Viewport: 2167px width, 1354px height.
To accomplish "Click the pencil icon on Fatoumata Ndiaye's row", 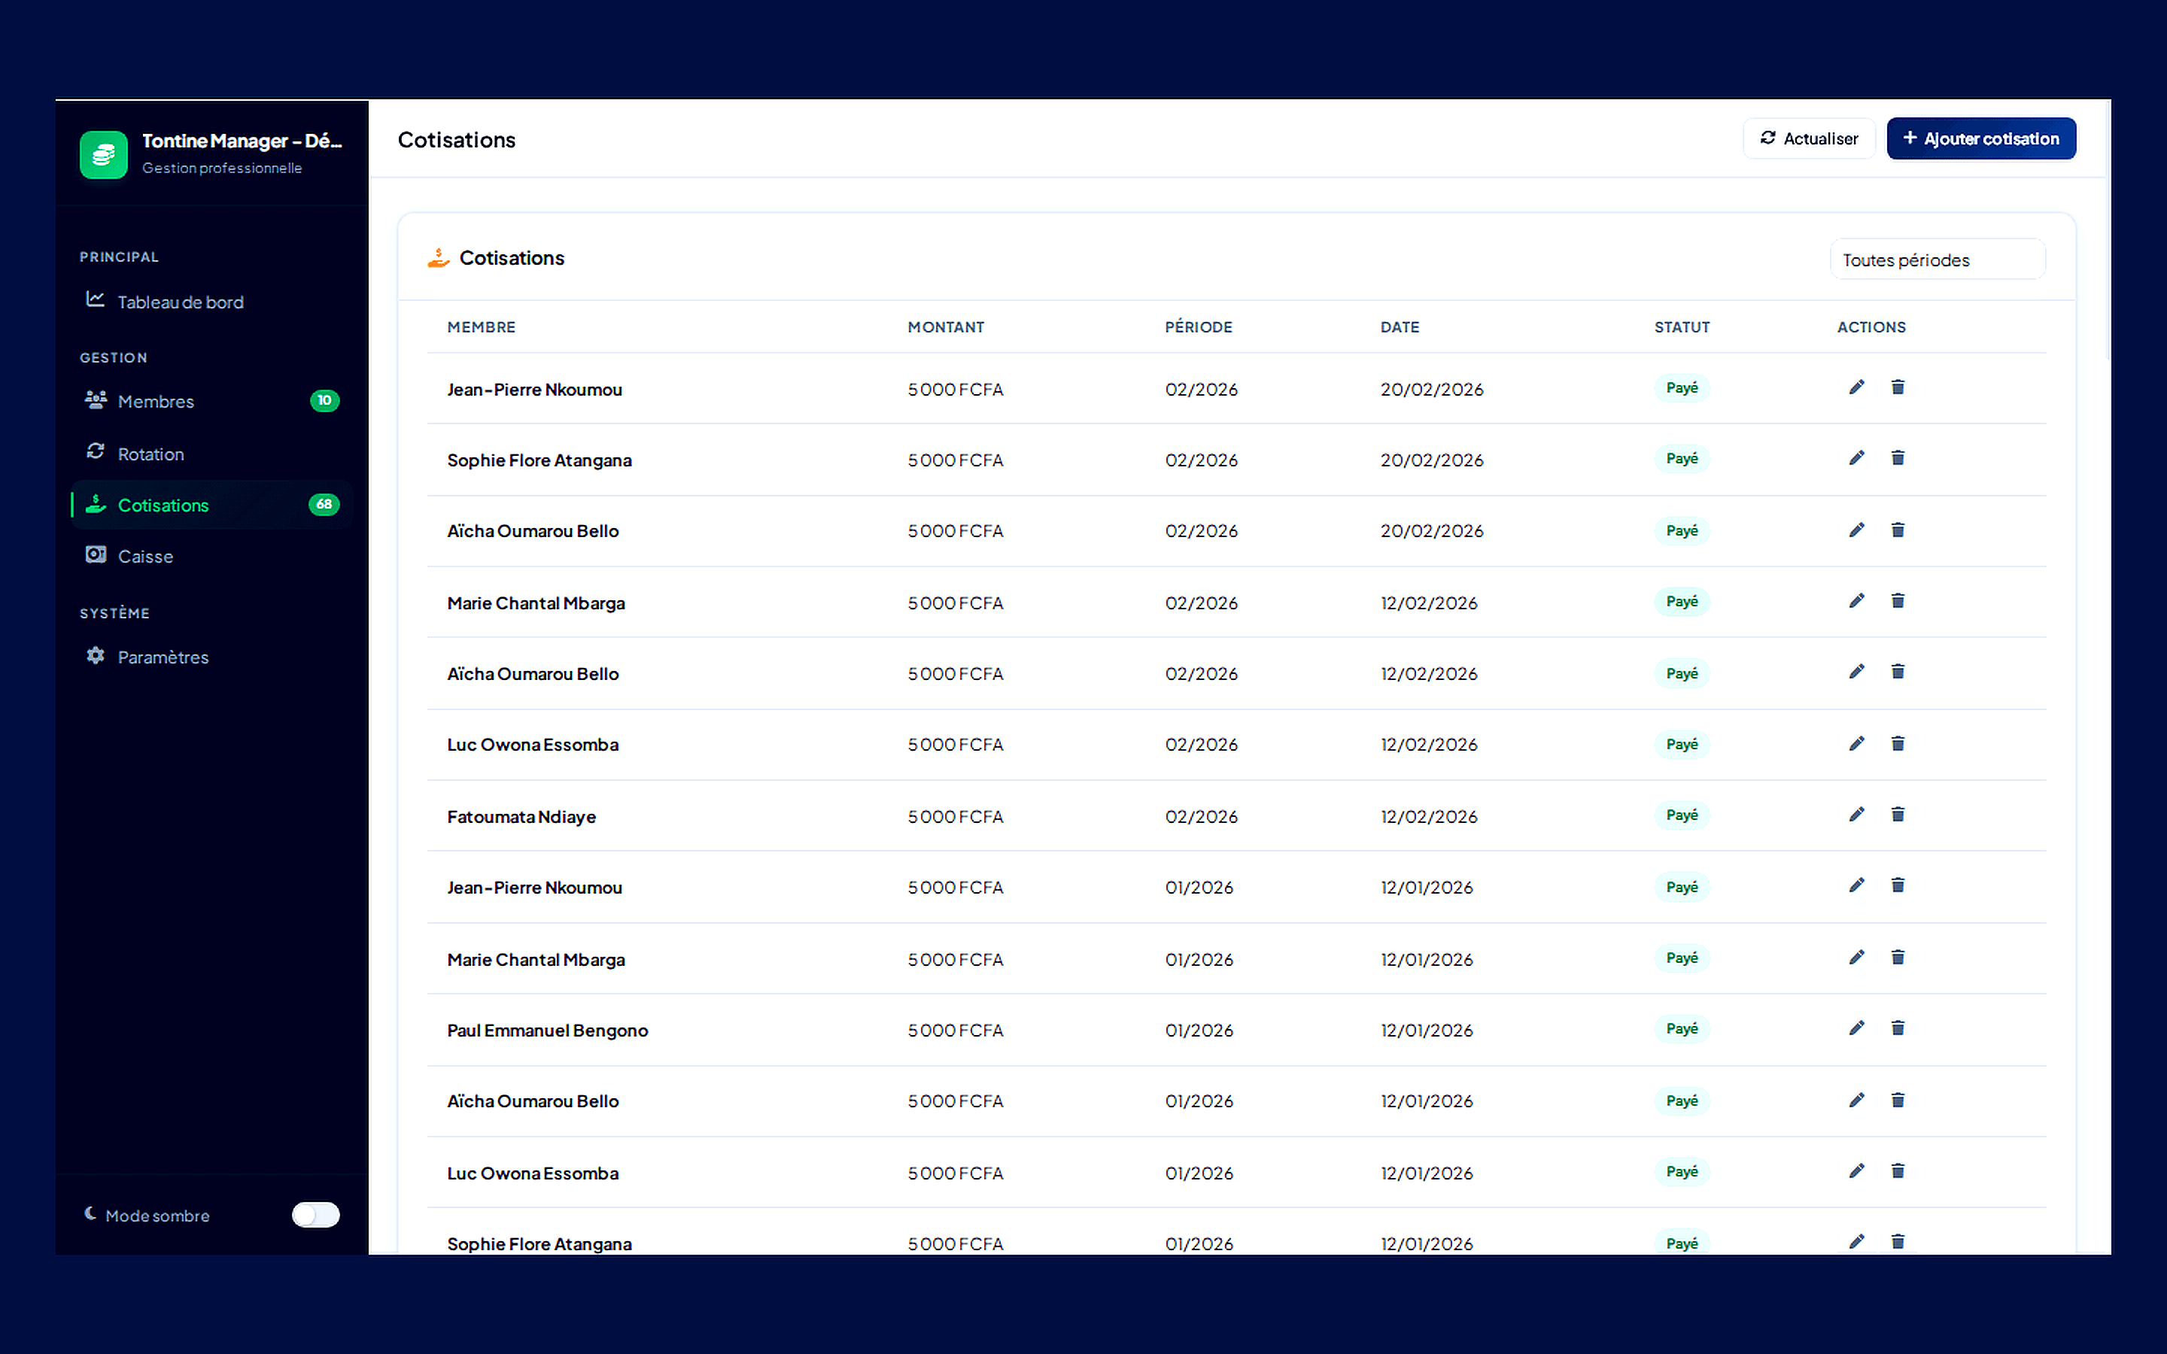I will pyautogui.click(x=1855, y=814).
